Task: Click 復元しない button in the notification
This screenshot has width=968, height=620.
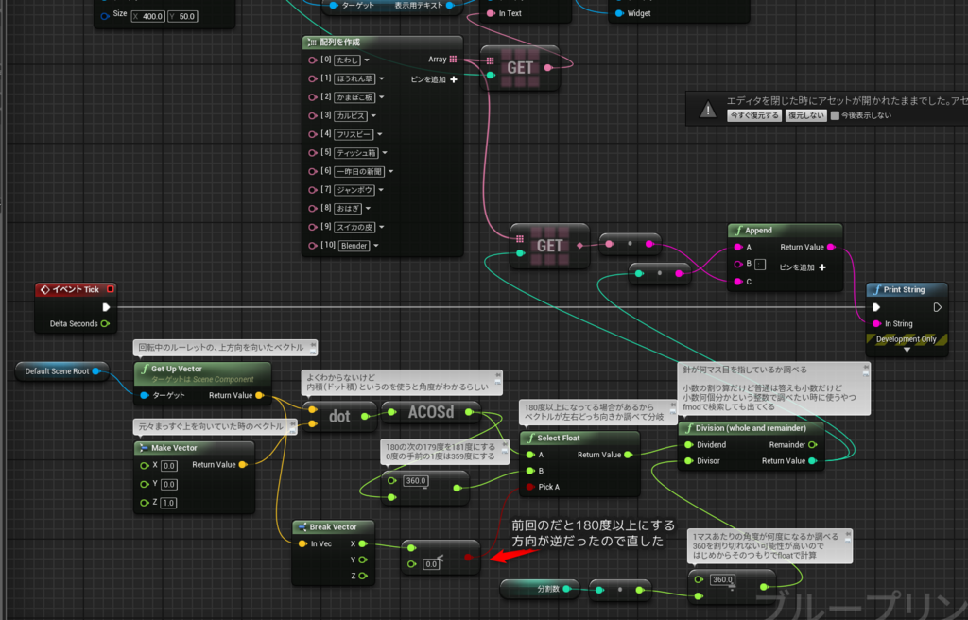Action: click(806, 115)
